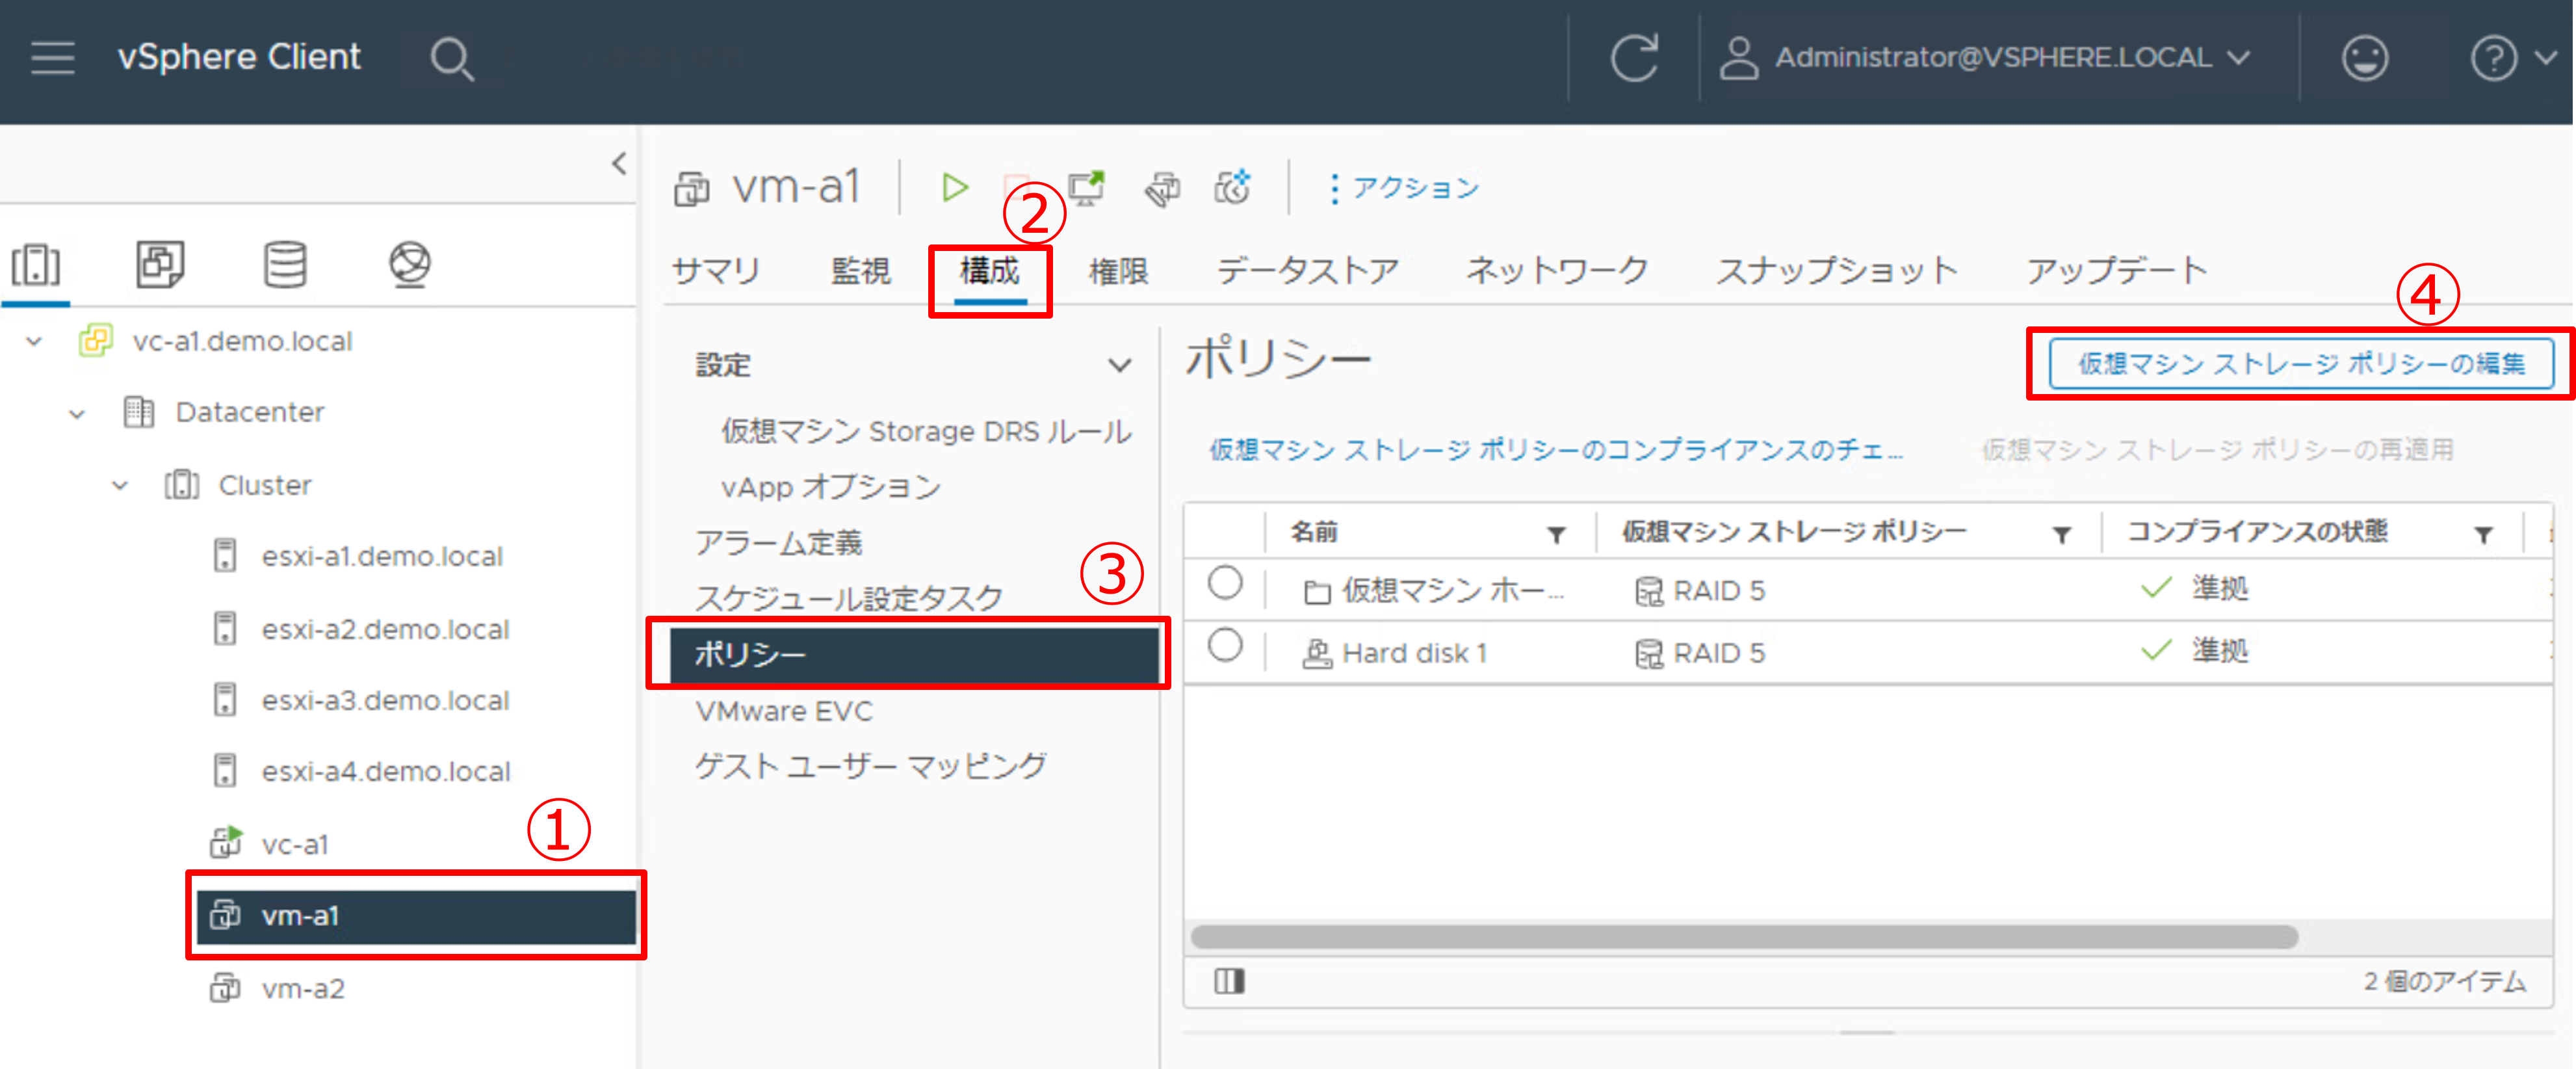Check VM storage policy compliance link

(1555, 450)
